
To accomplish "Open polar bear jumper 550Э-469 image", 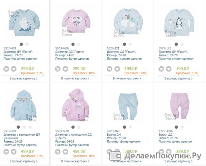I will [24, 22].
